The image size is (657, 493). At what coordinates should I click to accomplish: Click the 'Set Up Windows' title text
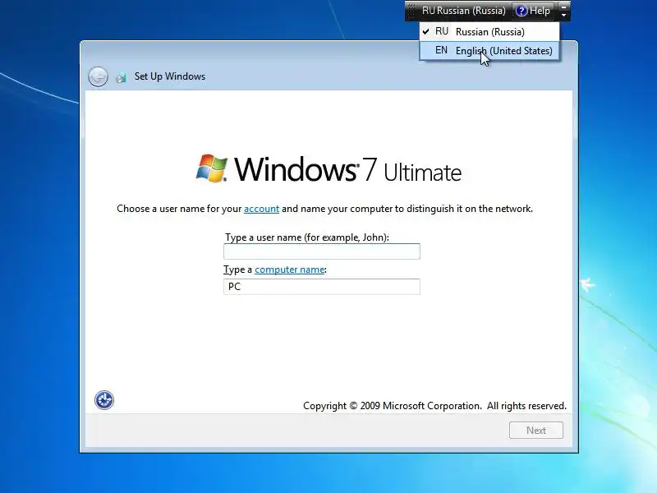coord(170,76)
